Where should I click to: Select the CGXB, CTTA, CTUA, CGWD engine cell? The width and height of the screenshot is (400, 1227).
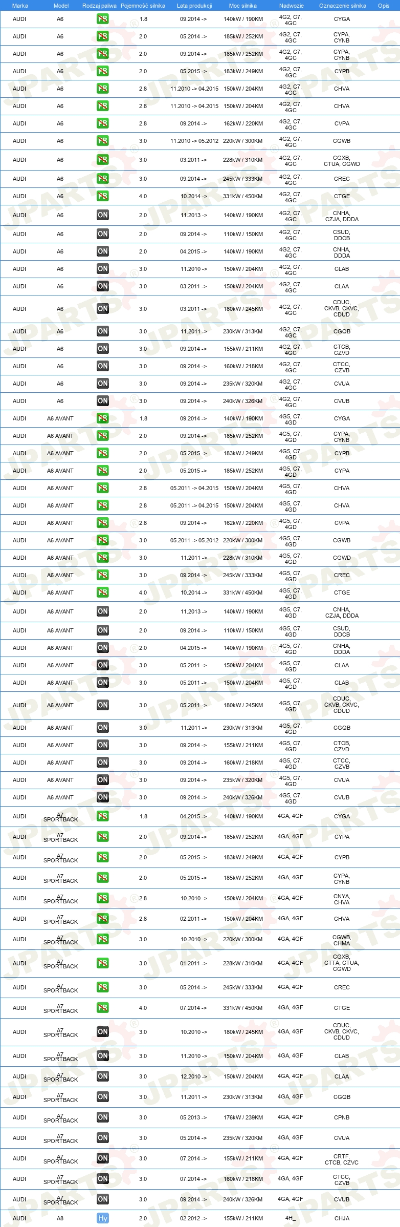pyautogui.click(x=342, y=963)
